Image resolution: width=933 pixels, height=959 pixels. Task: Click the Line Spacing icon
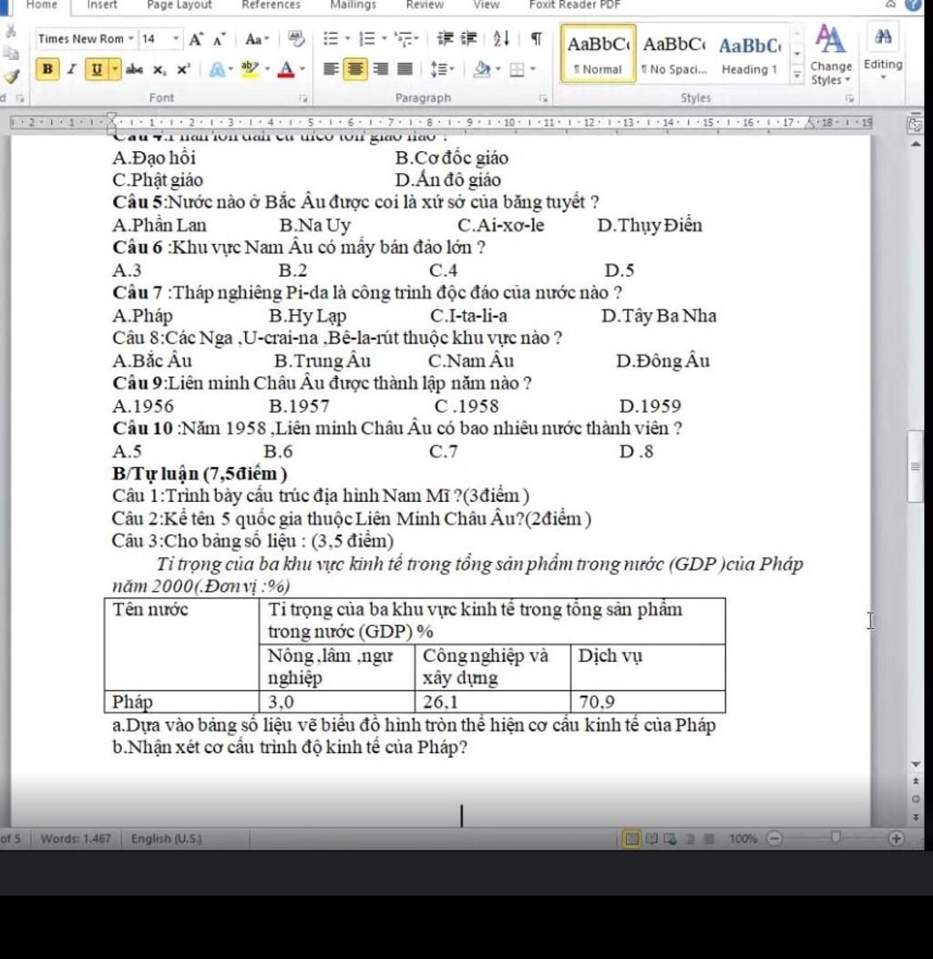coord(438,69)
